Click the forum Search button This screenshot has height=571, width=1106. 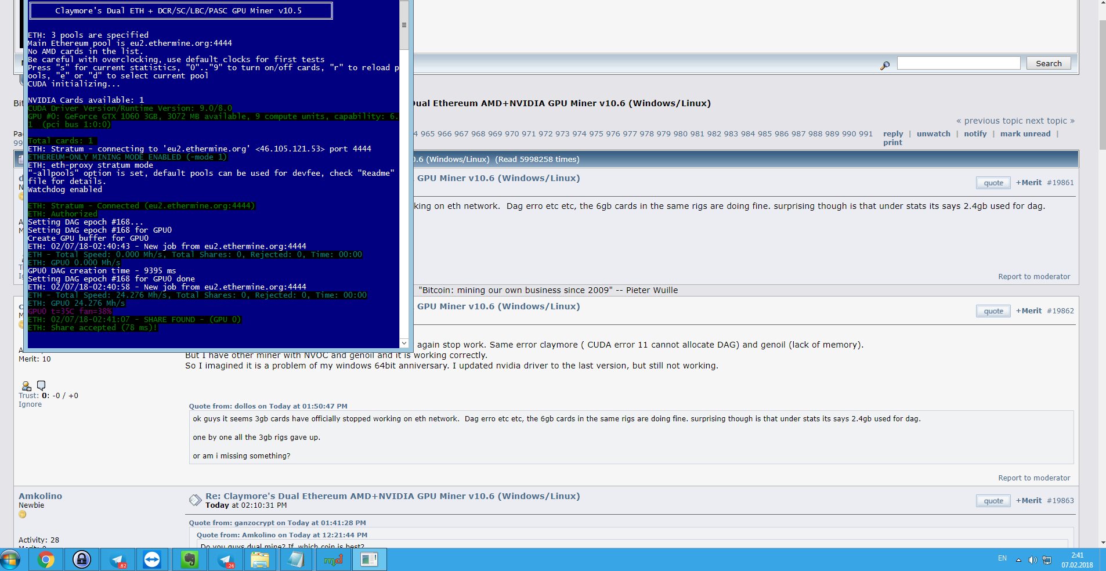tap(1049, 63)
